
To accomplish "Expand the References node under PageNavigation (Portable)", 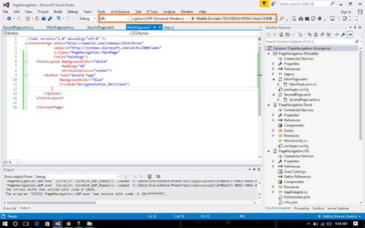I will 273,69.
